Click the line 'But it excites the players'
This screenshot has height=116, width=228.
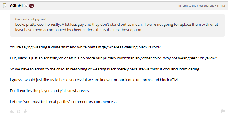pyautogui.click(x=49, y=91)
